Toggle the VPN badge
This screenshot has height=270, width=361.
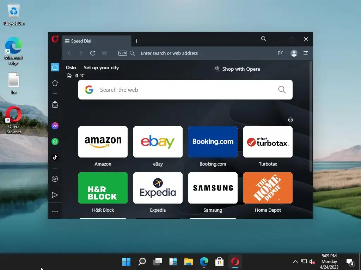122,53
